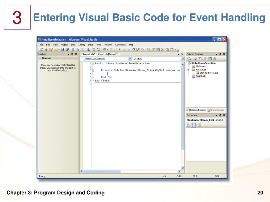270x202 pixels.
Task: Click the 'Ln 4' status bar indicator
Action: click(x=164, y=176)
